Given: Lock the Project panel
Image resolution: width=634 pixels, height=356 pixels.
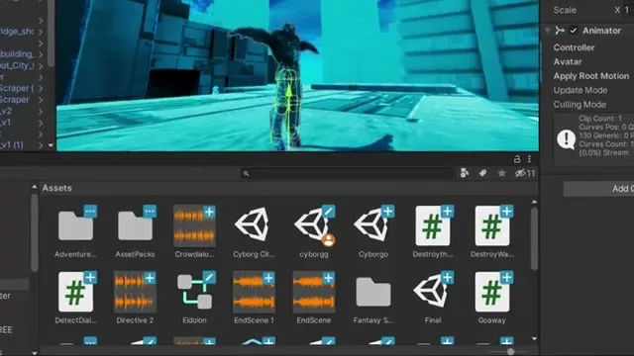Looking at the screenshot, I should pyautogui.click(x=517, y=159).
